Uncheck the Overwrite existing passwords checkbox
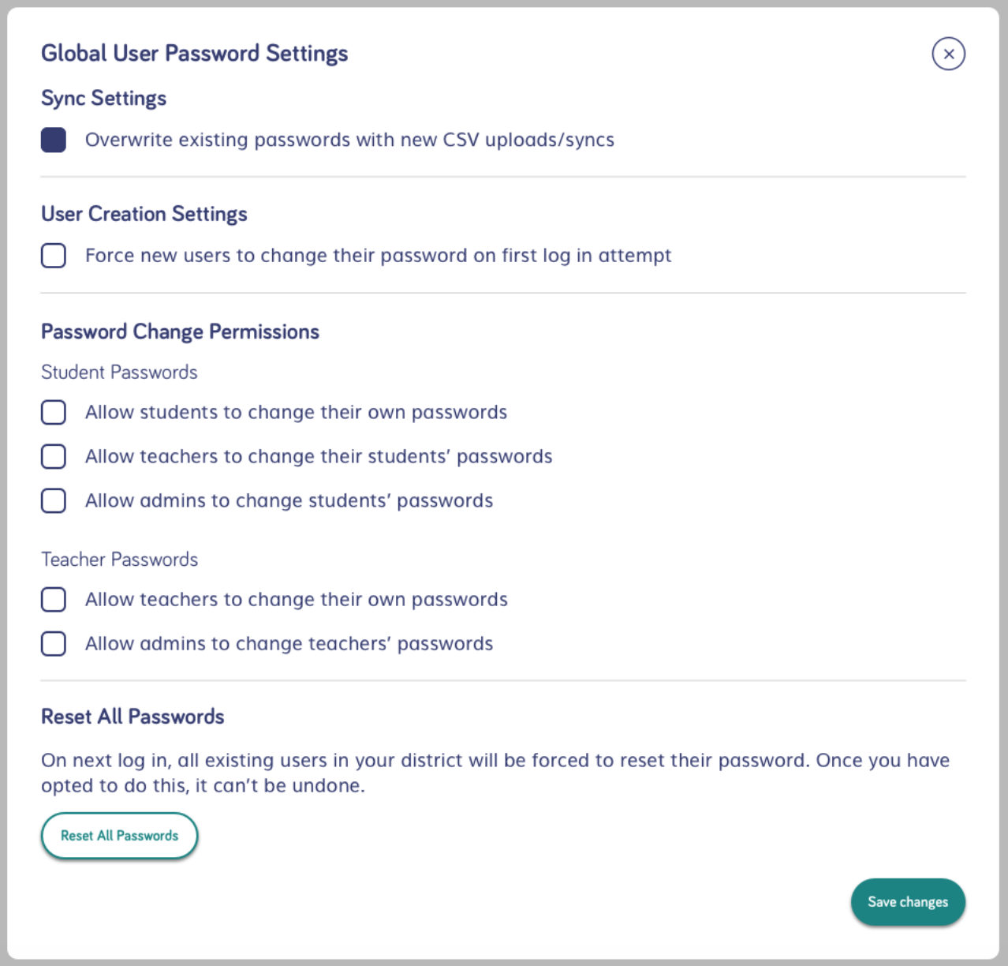Screen dimensions: 1008x966 (x=54, y=140)
